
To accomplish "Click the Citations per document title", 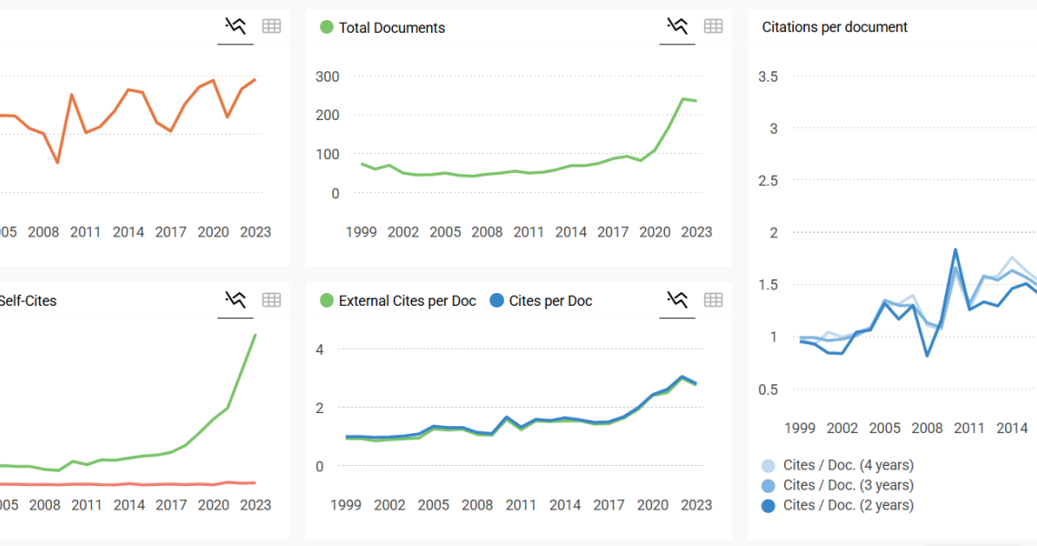I will (x=835, y=27).
